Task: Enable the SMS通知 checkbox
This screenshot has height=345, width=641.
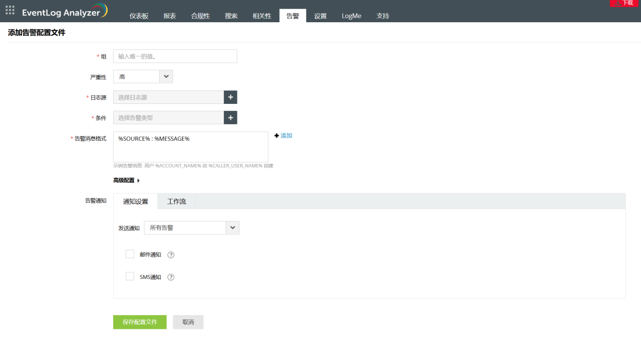Action: click(x=130, y=276)
